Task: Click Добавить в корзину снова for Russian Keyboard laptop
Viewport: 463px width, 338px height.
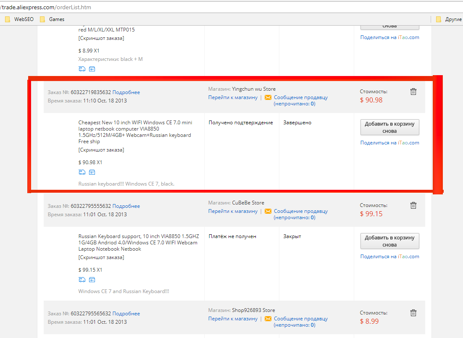Action: (x=389, y=241)
